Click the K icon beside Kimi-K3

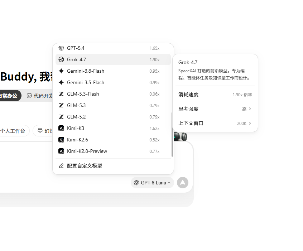point(61,128)
